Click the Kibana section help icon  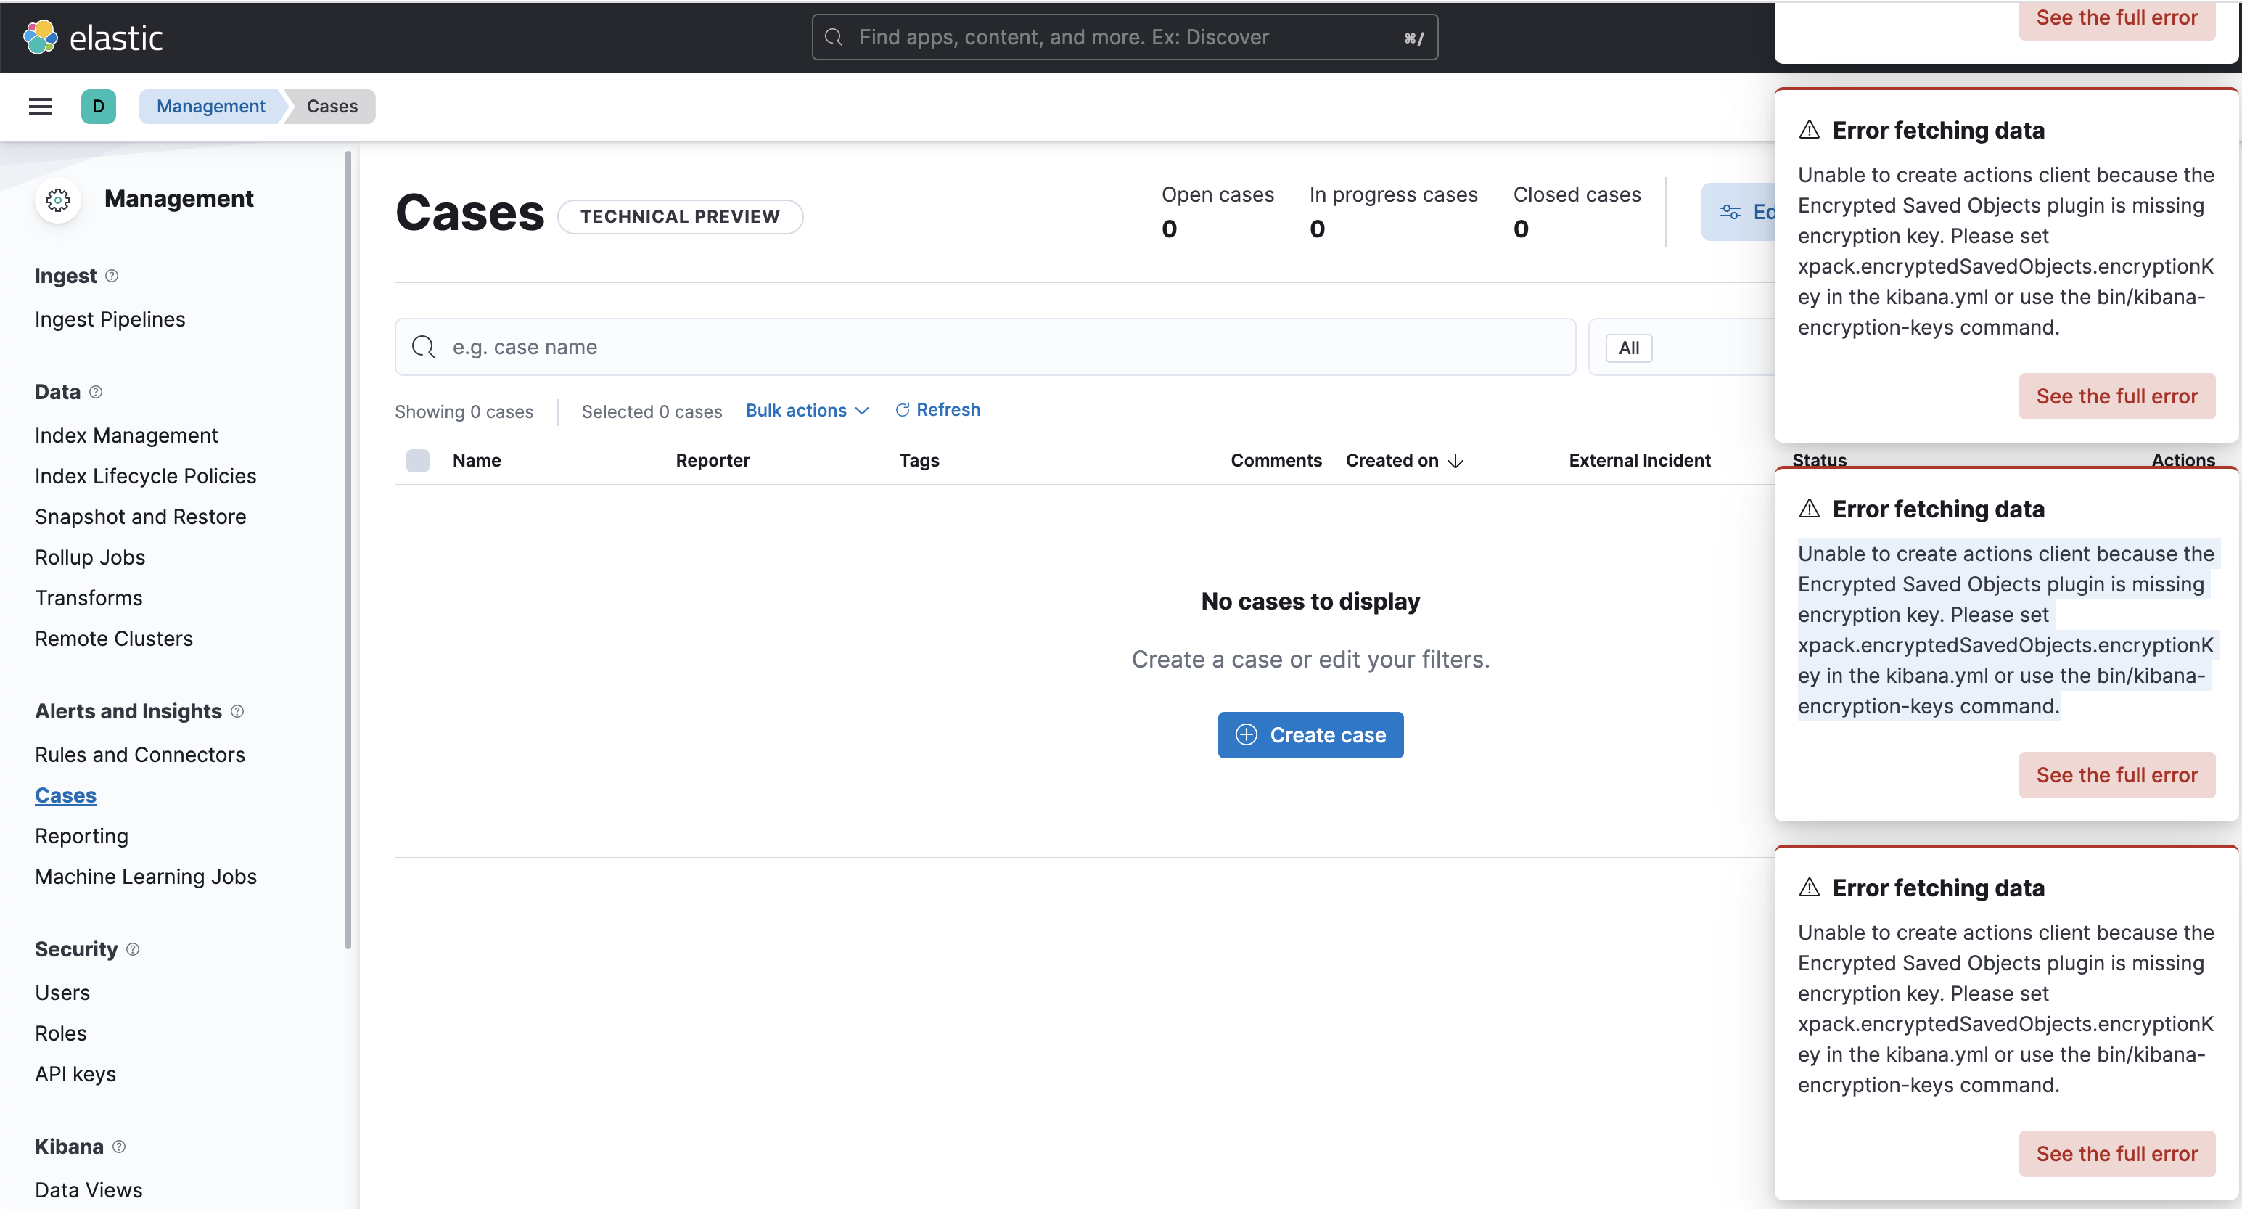pyautogui.click(x=119, y=1147)
